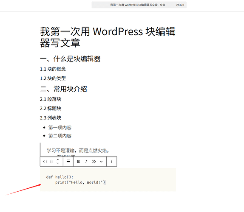Click the post title text
Viewport: 244px width, 212px height.
[108, 37]
